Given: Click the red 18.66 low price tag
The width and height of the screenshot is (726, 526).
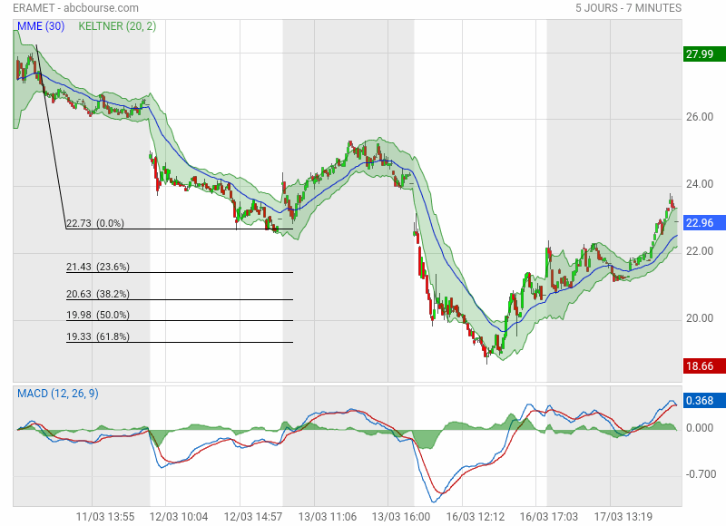Looking at the screenshot, I should point(704,366).
